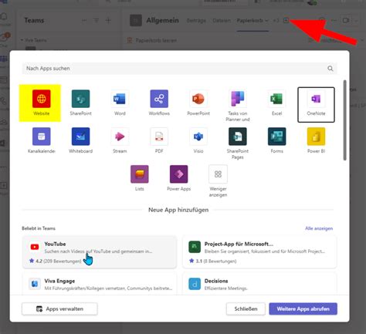The image size is (366, 334).
Task: Open the meeting video camera button
Action: pyautogui.click(x=346, y=20)
